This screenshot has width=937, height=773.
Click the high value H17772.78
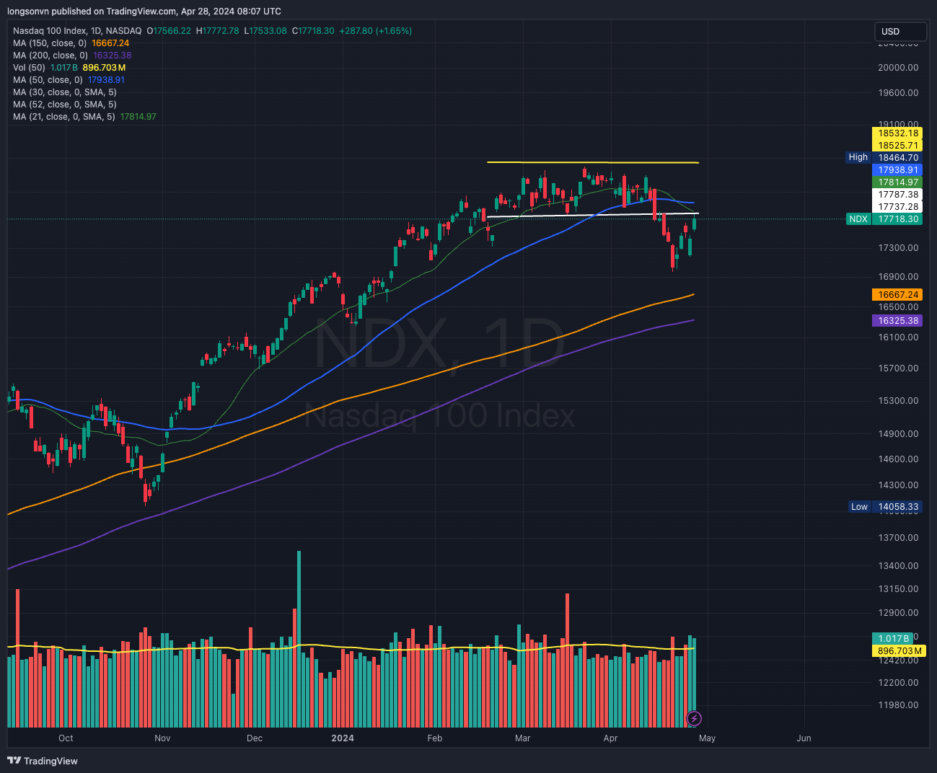coord(217,31)
